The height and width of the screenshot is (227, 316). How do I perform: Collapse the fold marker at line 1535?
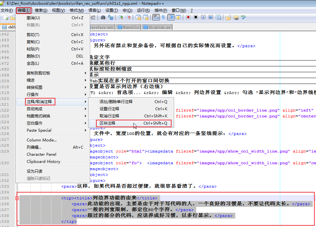pyautogui.click(x=17, y=198)
